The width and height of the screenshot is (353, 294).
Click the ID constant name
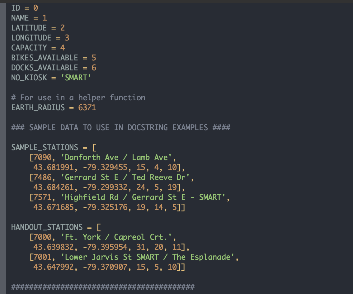(16, 8)
